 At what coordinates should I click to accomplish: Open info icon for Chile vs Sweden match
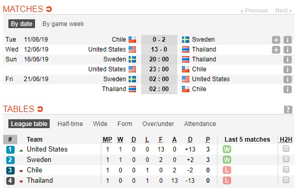tap(288, 40)
